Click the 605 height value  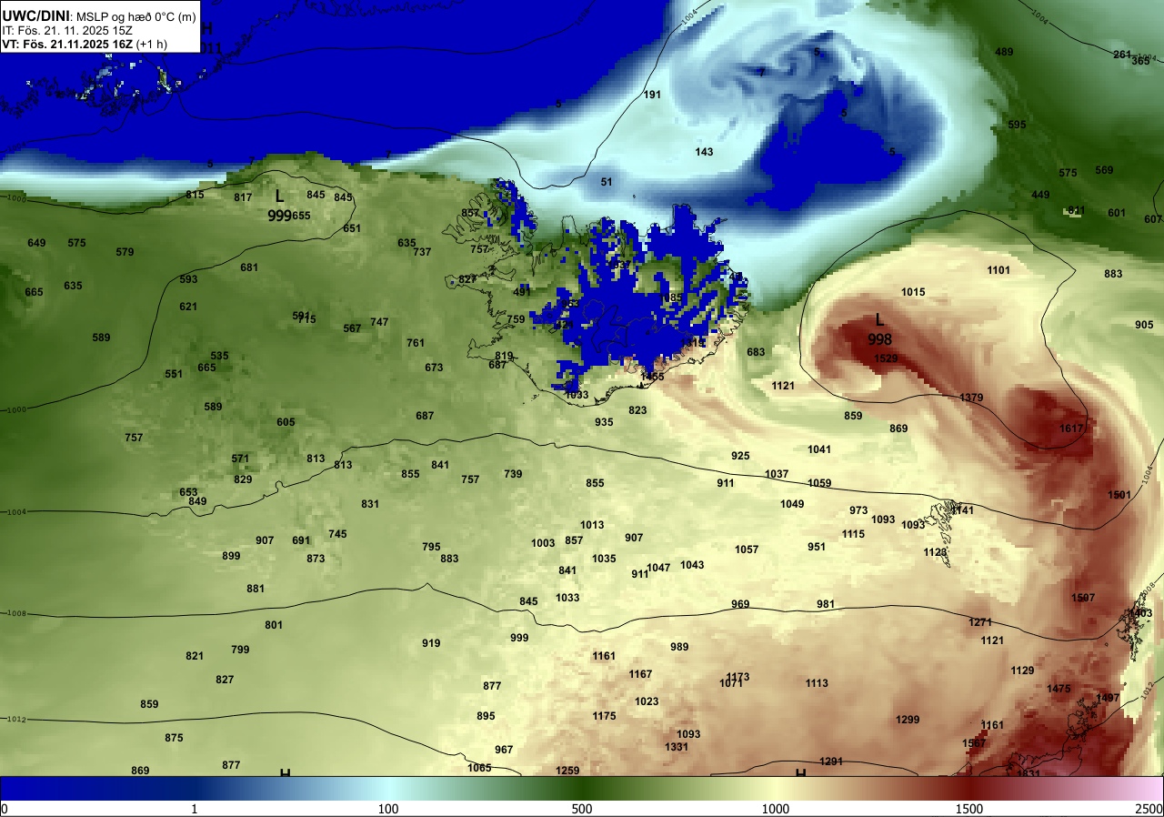pos(286,422)
